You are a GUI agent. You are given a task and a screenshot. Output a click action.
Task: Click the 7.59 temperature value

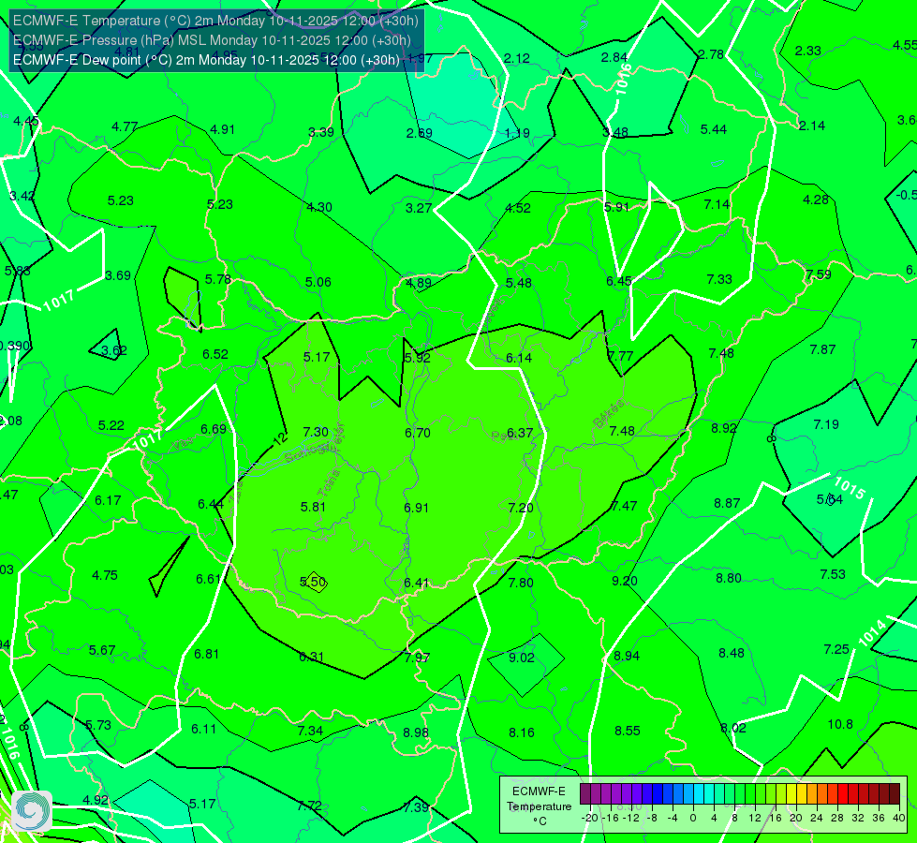(x=818, y=275)
